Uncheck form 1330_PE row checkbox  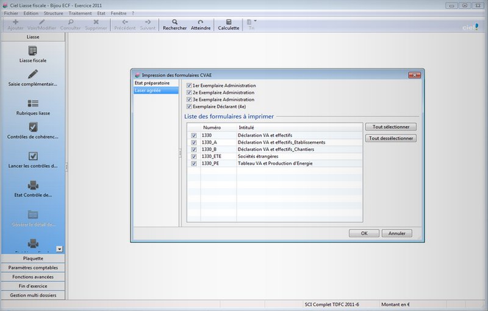194,164
